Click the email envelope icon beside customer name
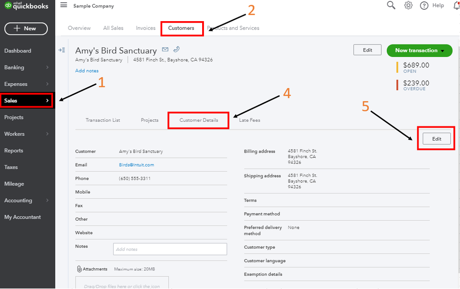 click(165, 49)
